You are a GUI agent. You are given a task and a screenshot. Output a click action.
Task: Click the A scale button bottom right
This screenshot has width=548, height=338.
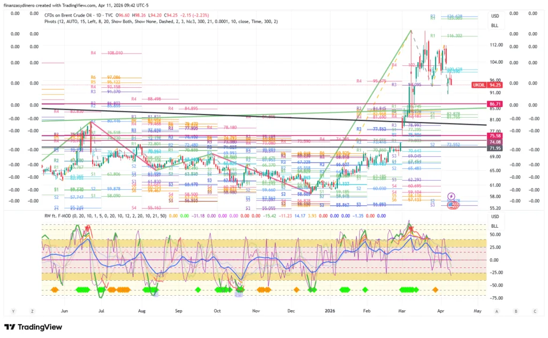pyautogui.click(x=497, y=311)
